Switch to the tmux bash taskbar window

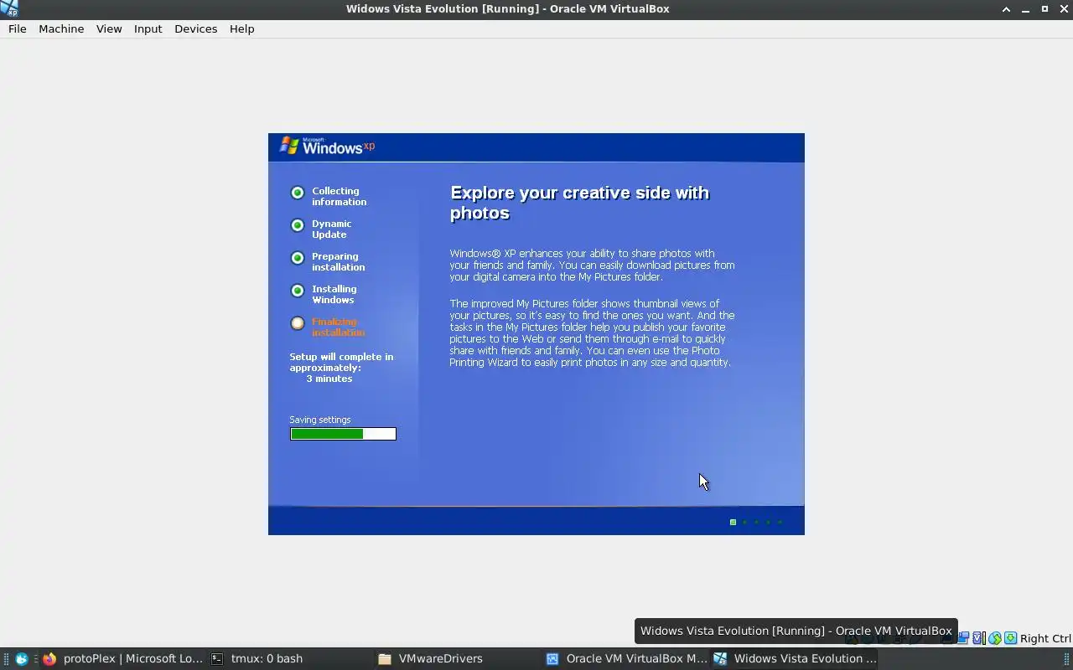tap(290, 659)
